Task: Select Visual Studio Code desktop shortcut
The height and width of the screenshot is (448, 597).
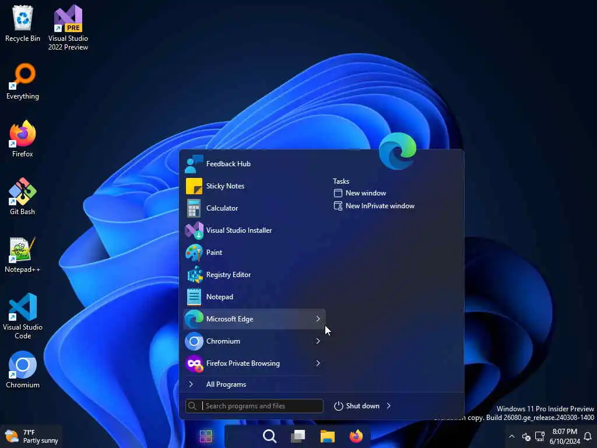Action: coord(23,316)
